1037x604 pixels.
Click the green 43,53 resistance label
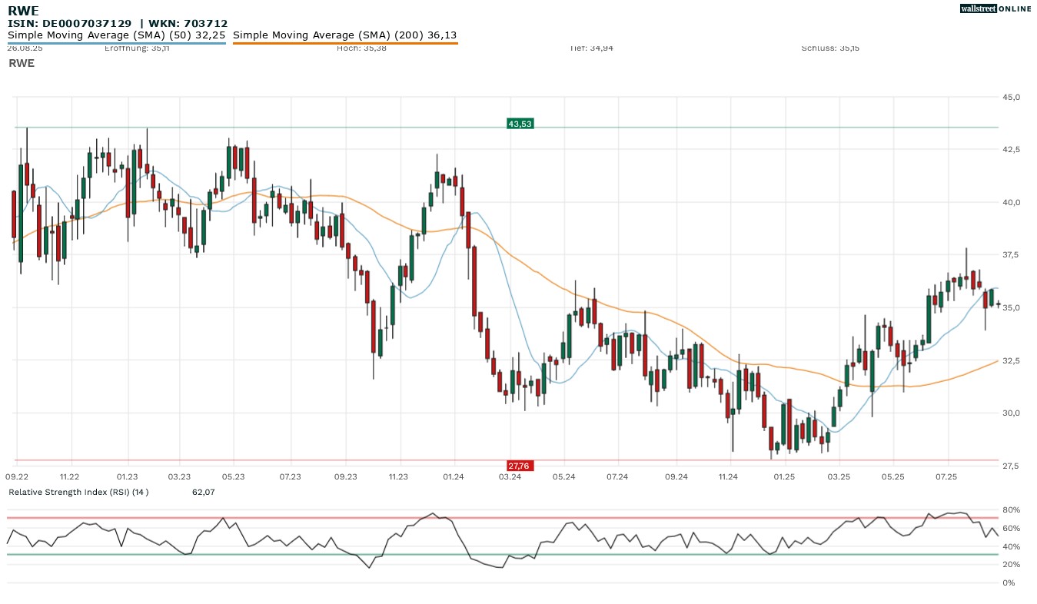[x=520, y=123]
